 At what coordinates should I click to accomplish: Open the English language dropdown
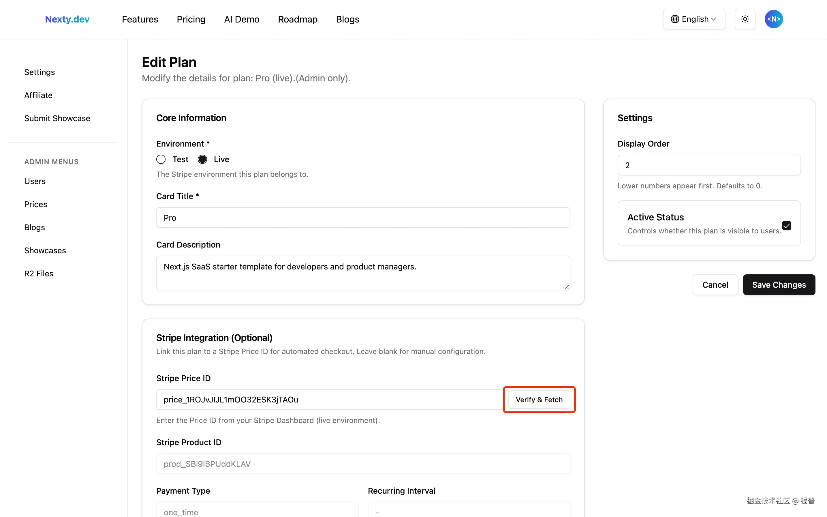tap(694, 19)
